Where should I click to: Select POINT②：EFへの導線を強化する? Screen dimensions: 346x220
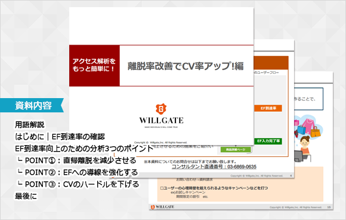(x=78, y=172)
